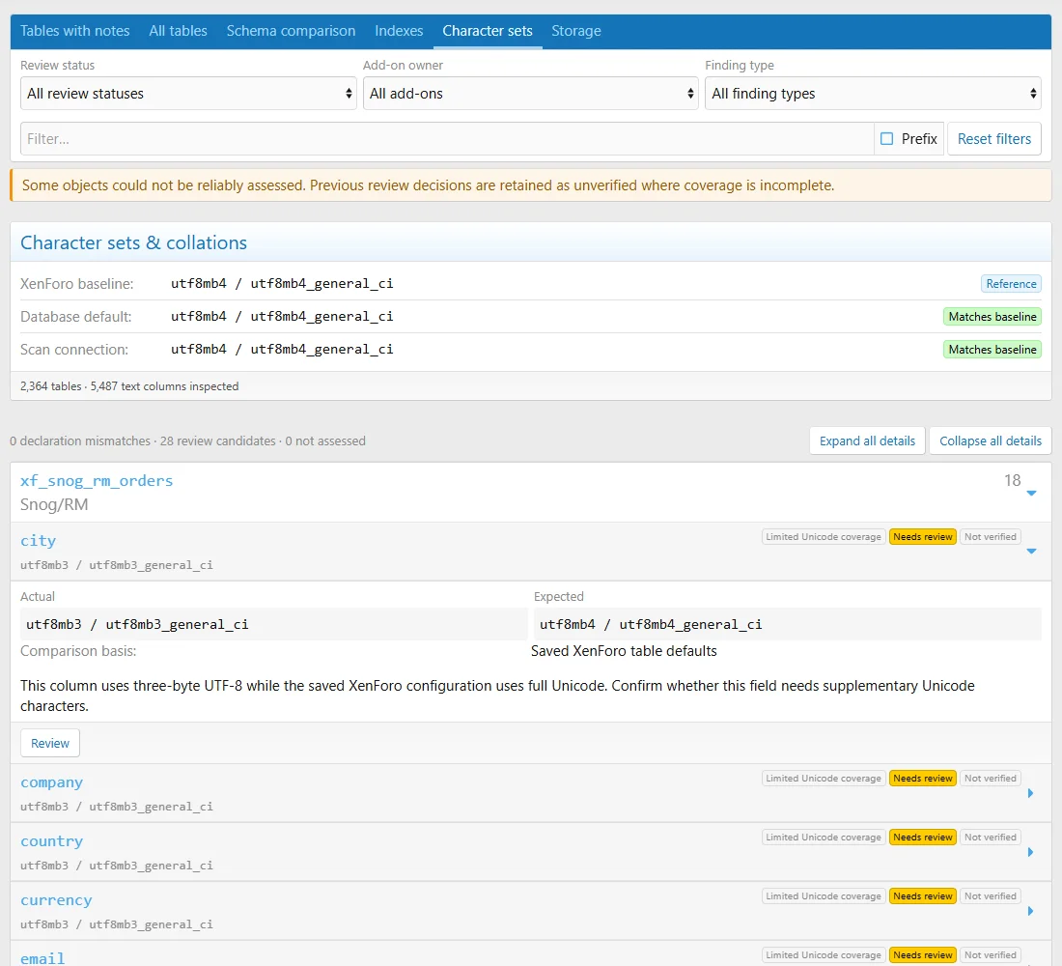Click the Character sets & collations heading
This screenshot has width=1062, height=966.
tap(133, 242)
